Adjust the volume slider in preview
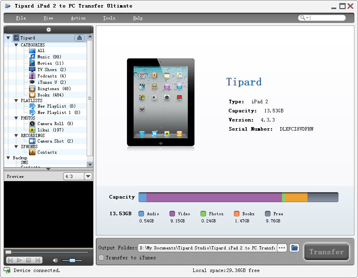The width and height of the screenshot is (358, 278). point(72,261)
